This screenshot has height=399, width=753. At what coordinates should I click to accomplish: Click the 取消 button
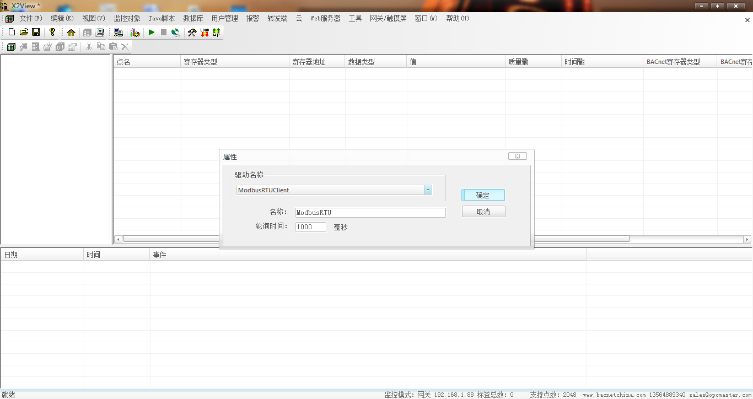[x=483, y=212]
